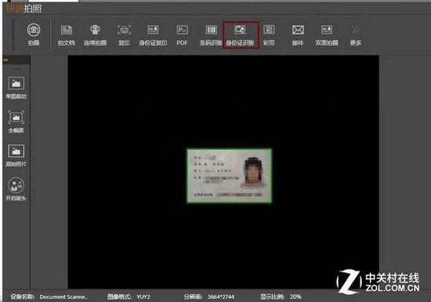Click the YUY2 image format value

coord(143,297)
